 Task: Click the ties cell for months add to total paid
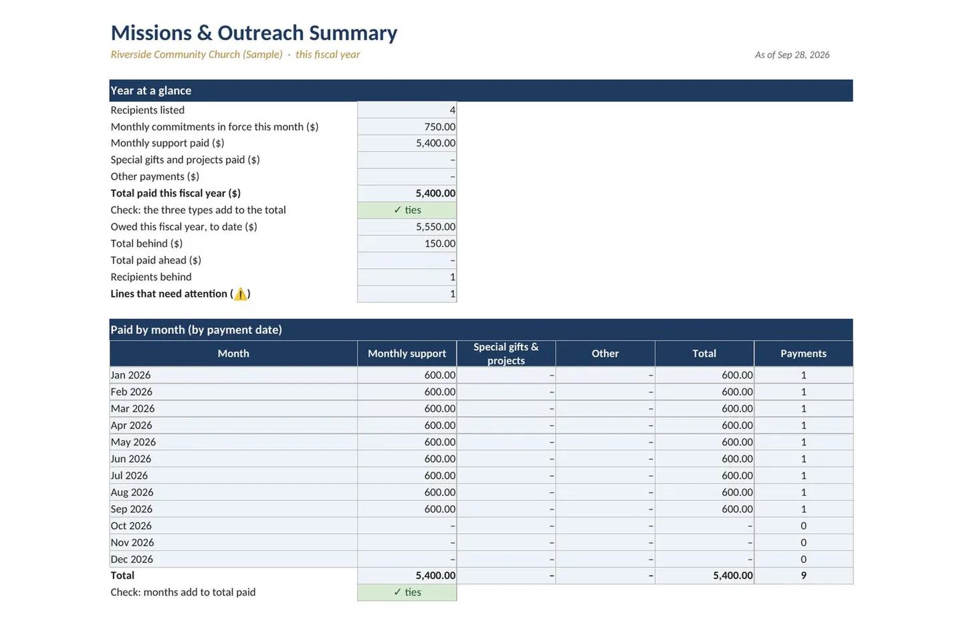tap(407, 592)
